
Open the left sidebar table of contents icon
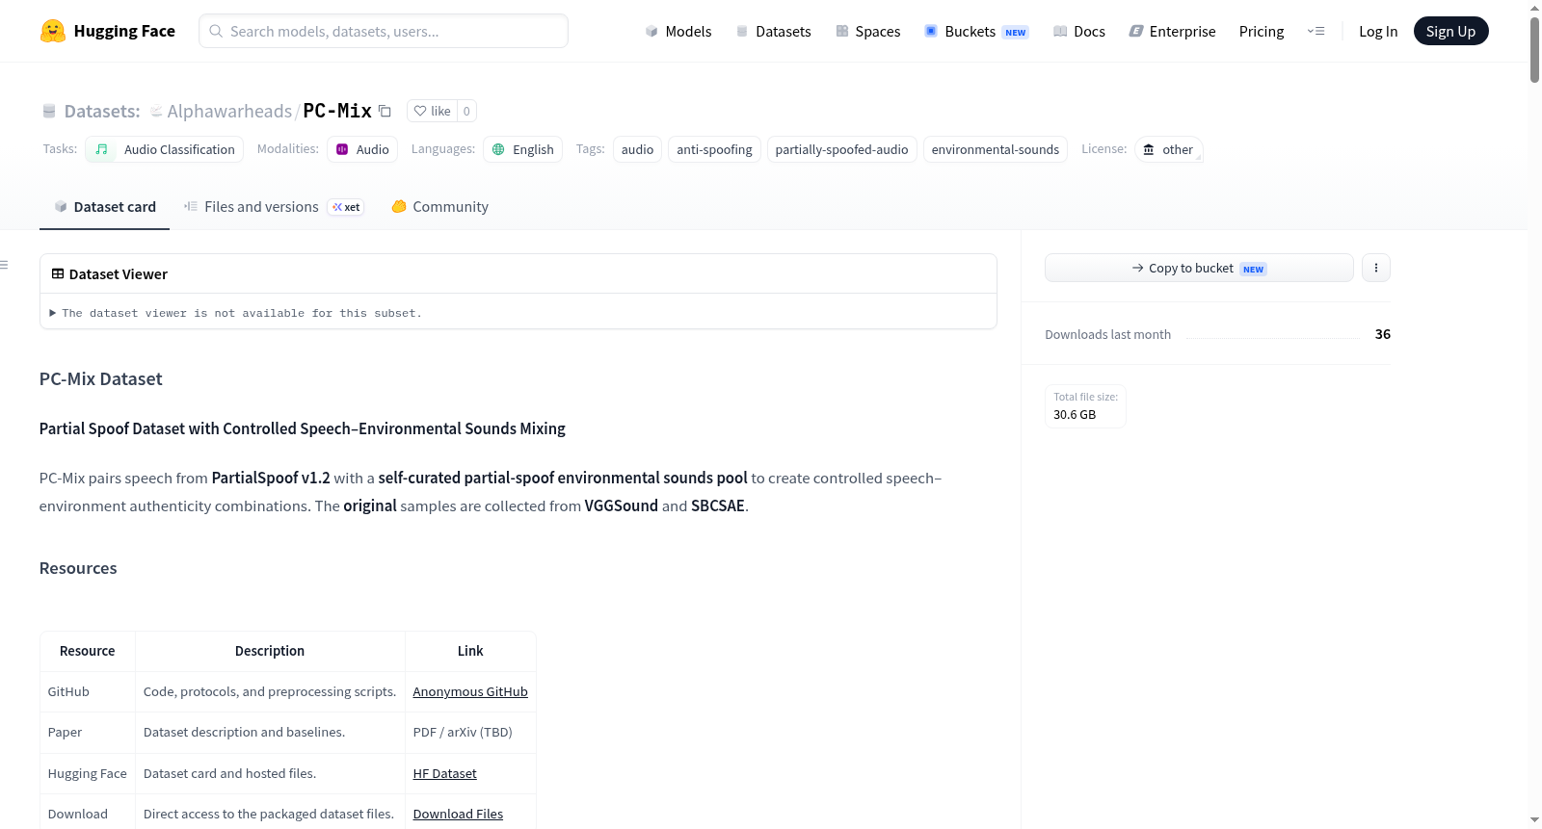(5, 265)
